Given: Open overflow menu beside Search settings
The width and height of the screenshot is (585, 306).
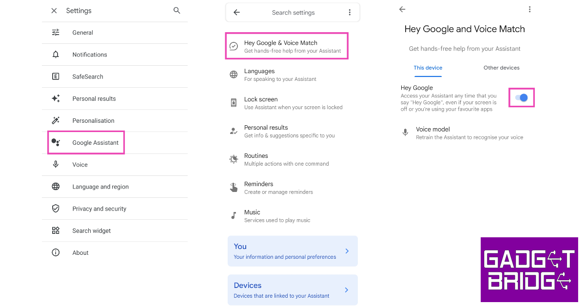Looking at the screenshot, I should [350, 13].
